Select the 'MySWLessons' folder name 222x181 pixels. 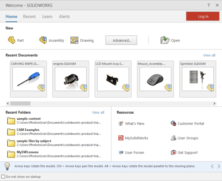(27, 152)
